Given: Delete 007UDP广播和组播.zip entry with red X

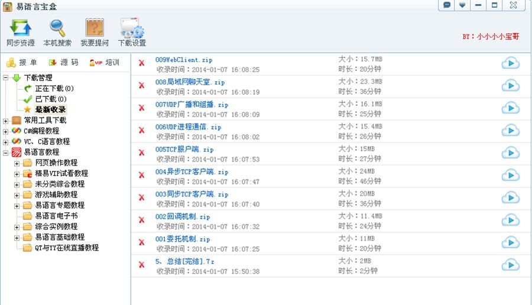Looking at the screenshot, I should point(141,108).
